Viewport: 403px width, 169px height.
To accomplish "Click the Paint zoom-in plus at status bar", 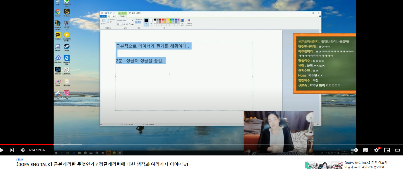I will coord(318,124).
